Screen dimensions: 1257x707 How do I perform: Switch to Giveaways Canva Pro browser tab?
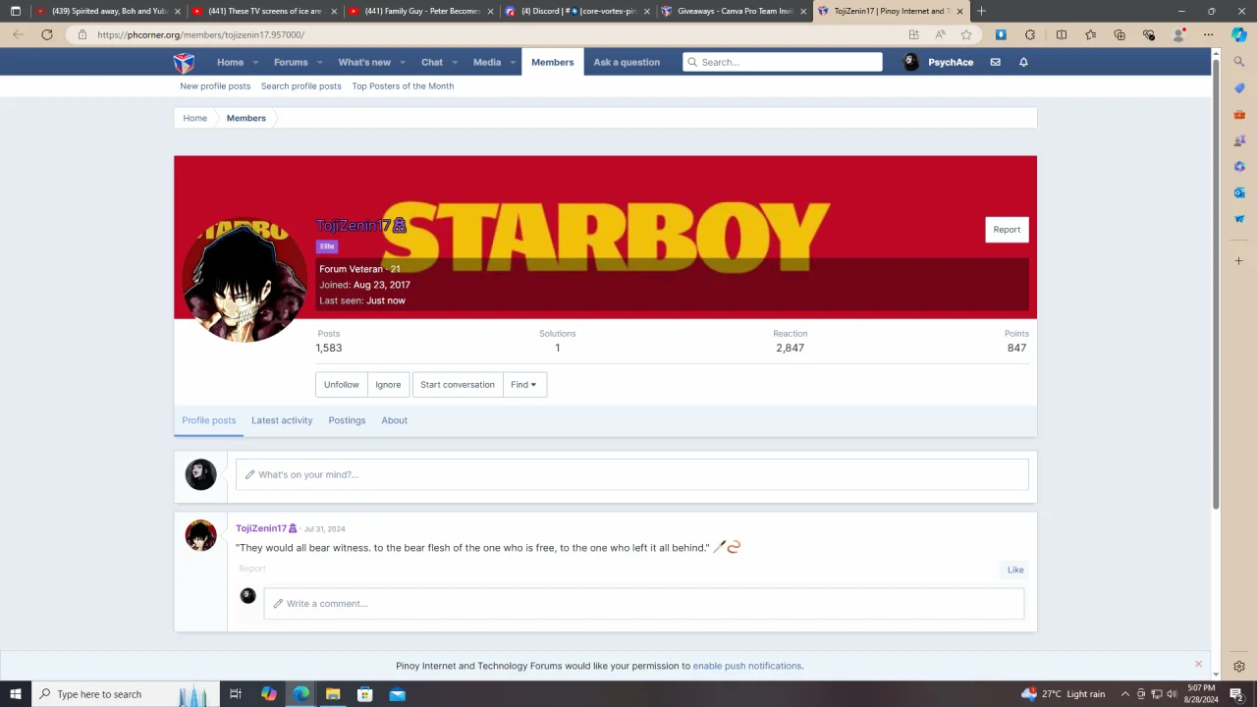735,11
